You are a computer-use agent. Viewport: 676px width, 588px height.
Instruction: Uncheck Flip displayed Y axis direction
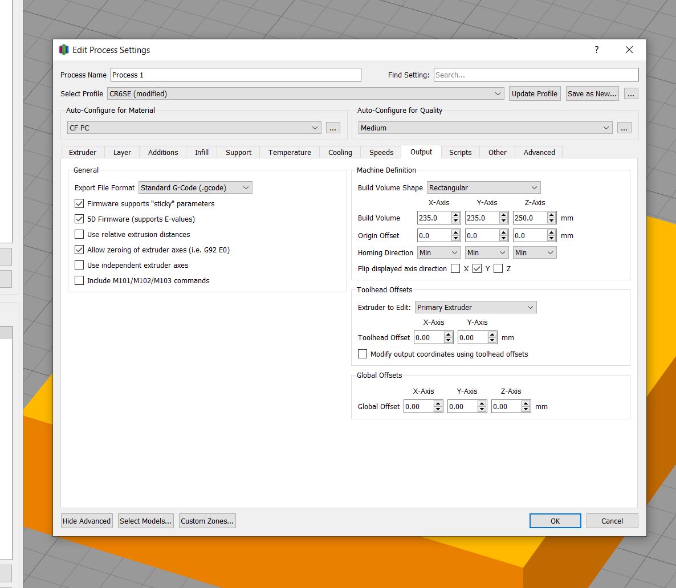(x=477, y=268)
